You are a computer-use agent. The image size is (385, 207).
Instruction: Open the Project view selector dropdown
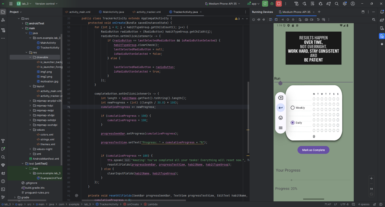16,12
